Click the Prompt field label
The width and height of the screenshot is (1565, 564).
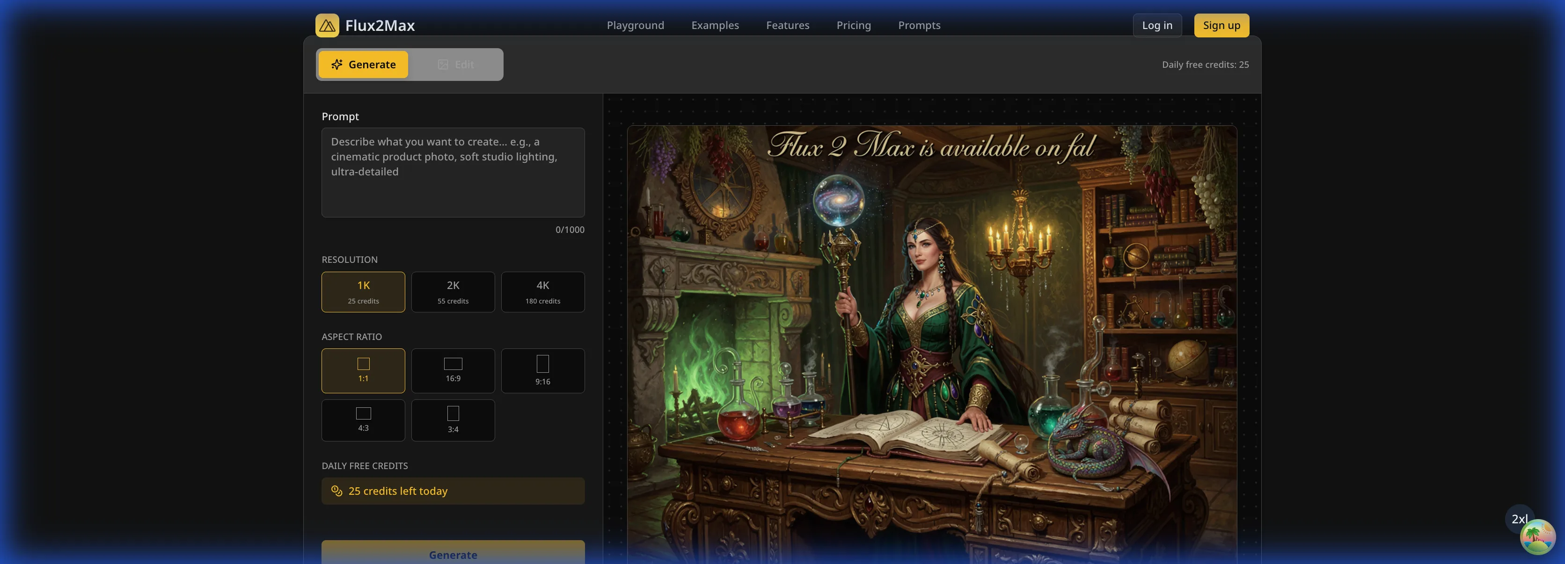(x=340, y=116)
